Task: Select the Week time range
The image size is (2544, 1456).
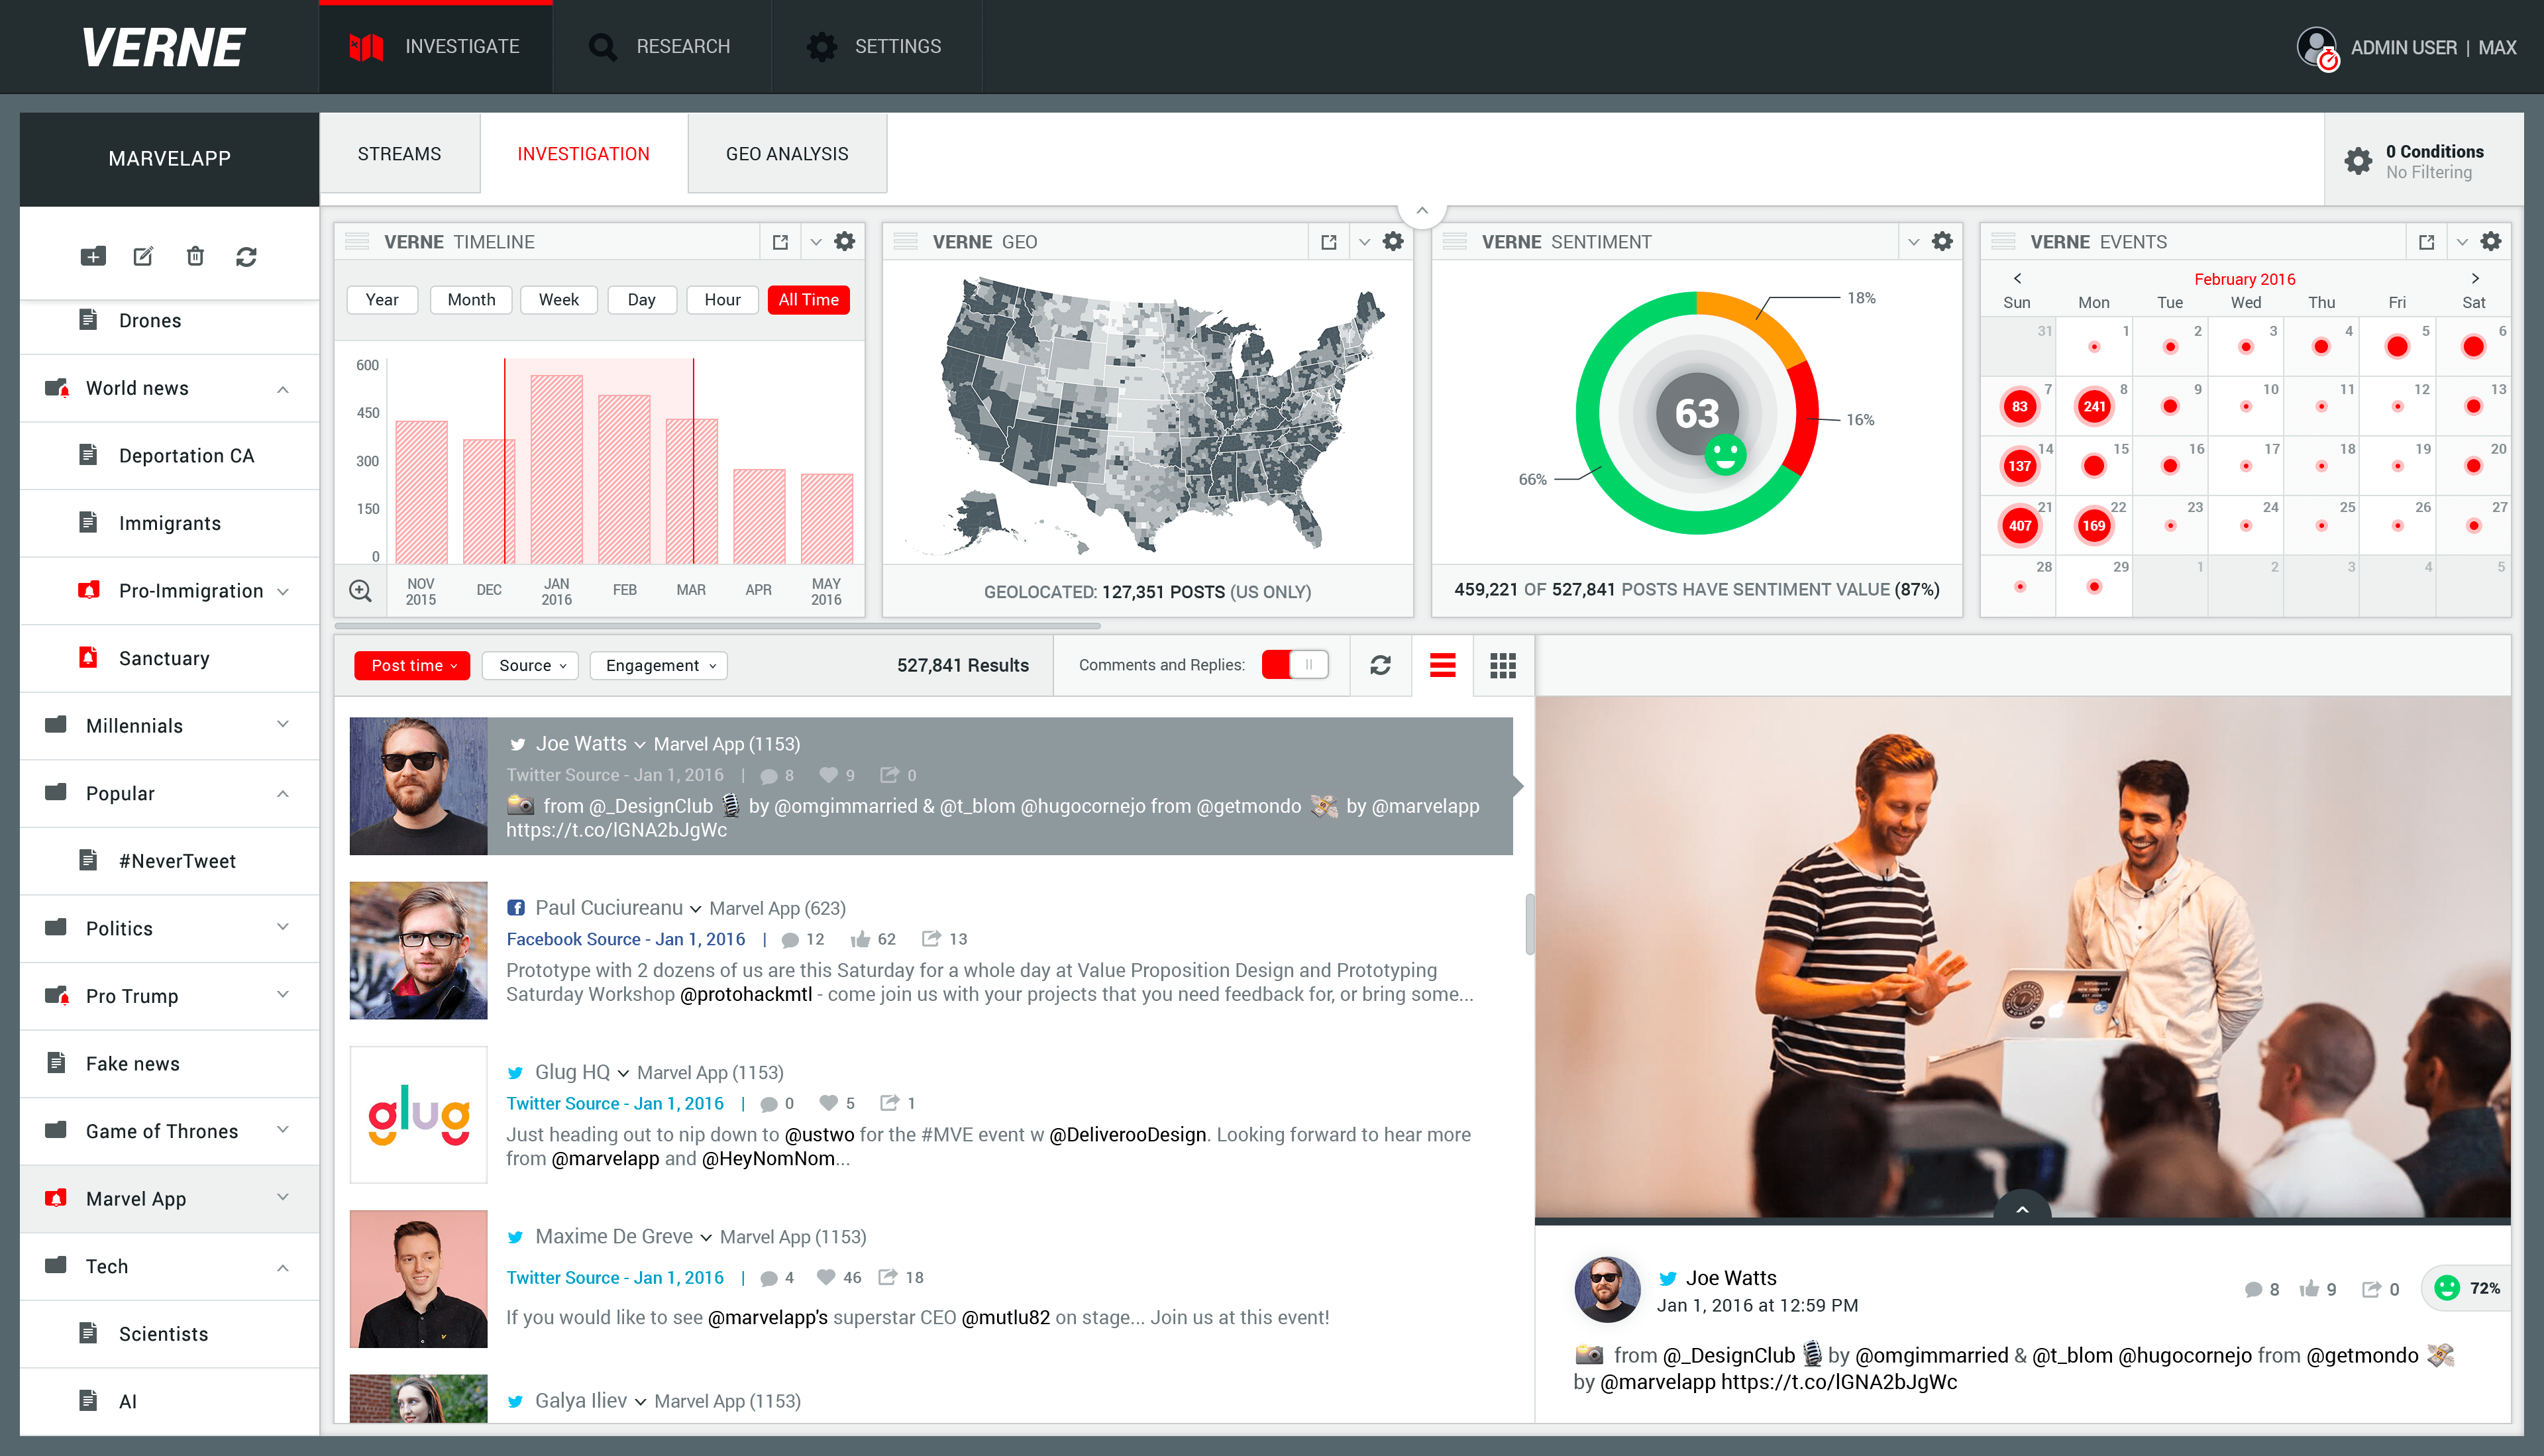Action: (558, 300)
